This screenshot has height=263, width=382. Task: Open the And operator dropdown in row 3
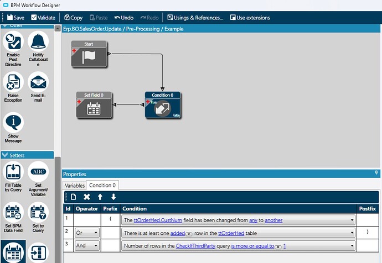[96, 245]
